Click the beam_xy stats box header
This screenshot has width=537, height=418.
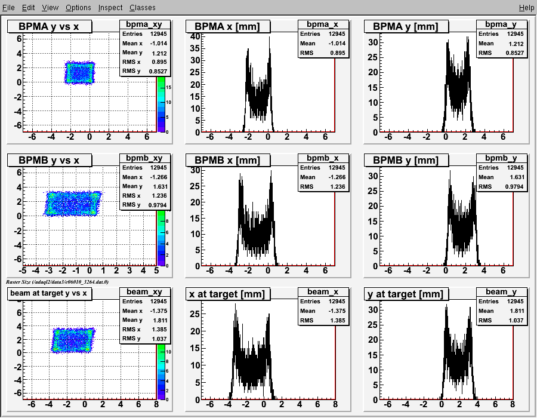(x=144, y=291)
